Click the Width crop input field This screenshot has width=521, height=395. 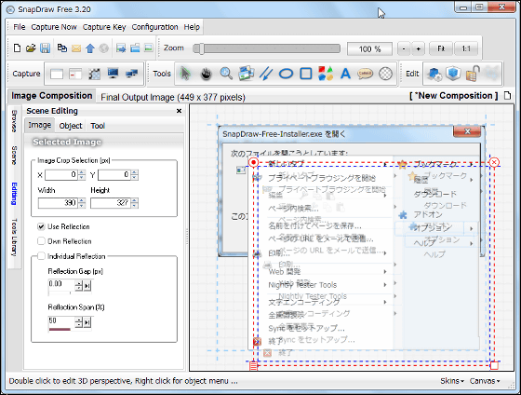(58, 203)
